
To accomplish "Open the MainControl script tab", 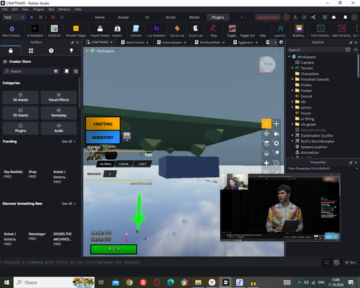I will click(135, 42).
